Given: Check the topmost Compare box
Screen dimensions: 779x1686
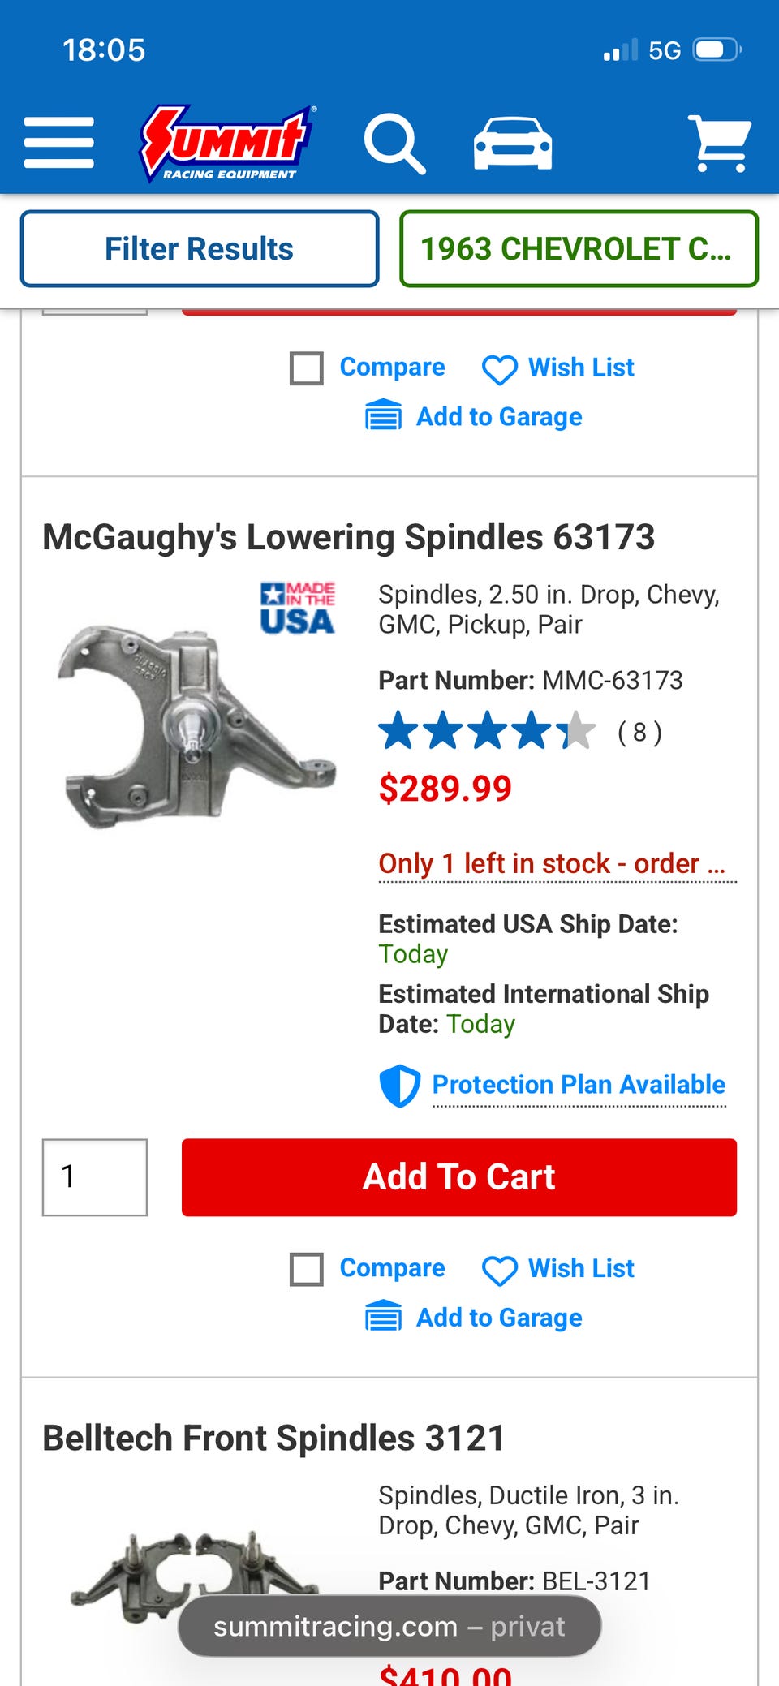Looking at the screenshot, I should click(307, 368).
